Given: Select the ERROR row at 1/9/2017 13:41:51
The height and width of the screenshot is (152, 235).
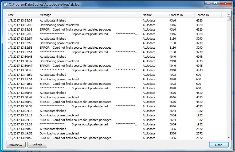Looking at the screenshot, I should [x=116, y=84].
